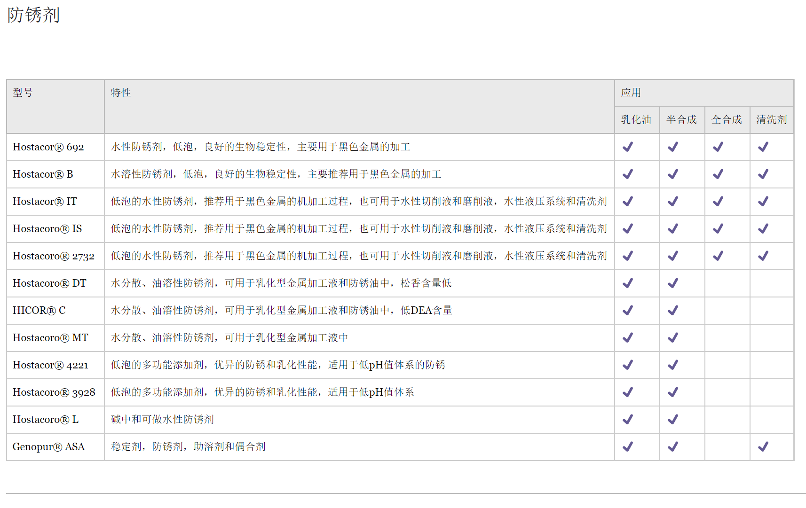Click the 应用 header cell
The height and width of the screenshot is (508, 806).
tap(631, 93)
